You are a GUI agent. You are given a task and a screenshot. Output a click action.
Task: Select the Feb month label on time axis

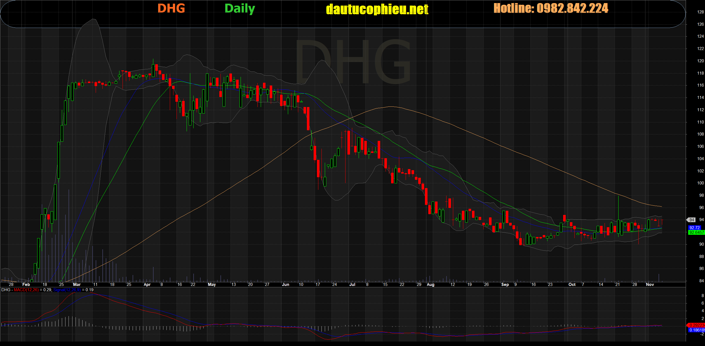click(26, 285)
